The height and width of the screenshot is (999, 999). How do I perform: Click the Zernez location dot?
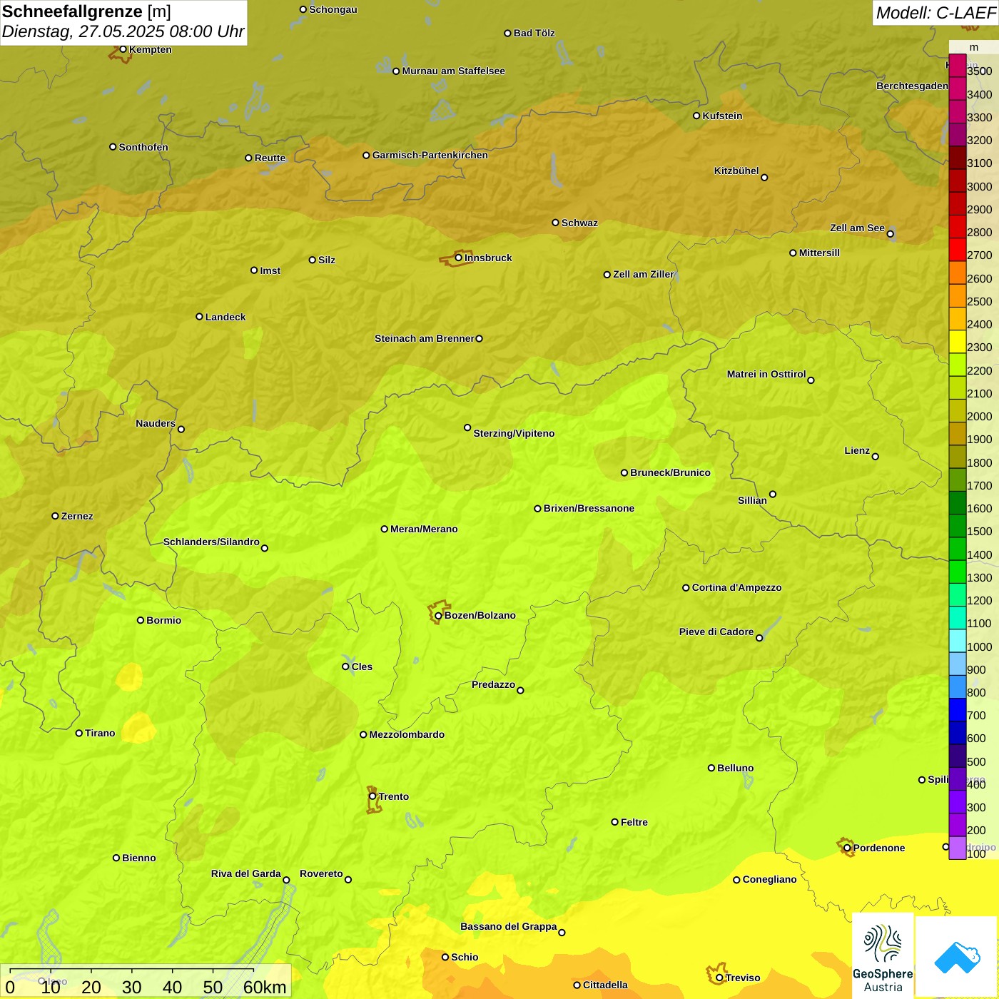click(55, 516)
